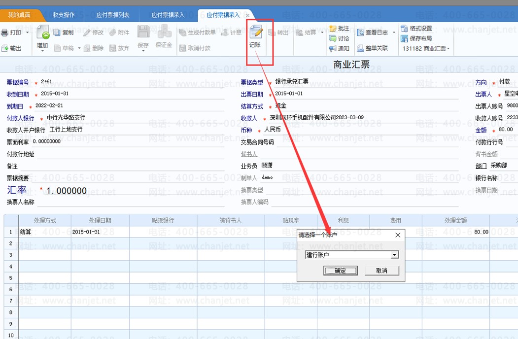This screenshot has height=339, width=518.
Task: Expand the 结算 dropdown arrow
Action: point(322,33)
